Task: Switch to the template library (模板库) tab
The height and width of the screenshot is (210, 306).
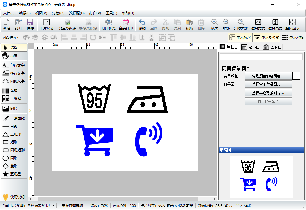Action: point(250,47)
